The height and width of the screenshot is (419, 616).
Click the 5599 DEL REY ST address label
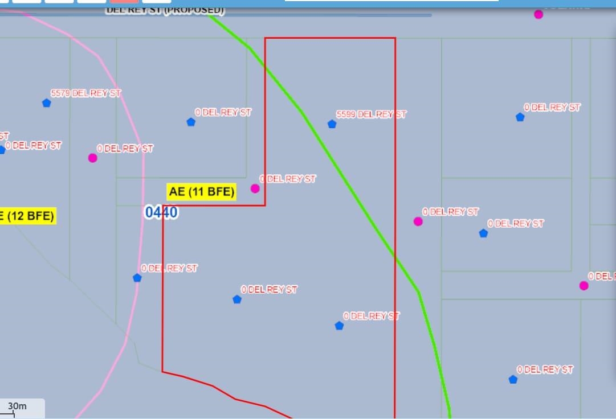(371, 114)
